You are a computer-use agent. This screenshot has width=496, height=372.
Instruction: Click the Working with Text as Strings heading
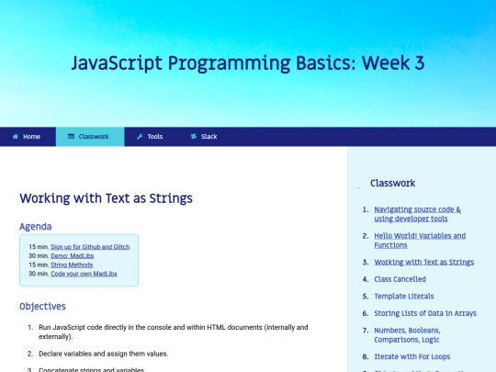106,198
